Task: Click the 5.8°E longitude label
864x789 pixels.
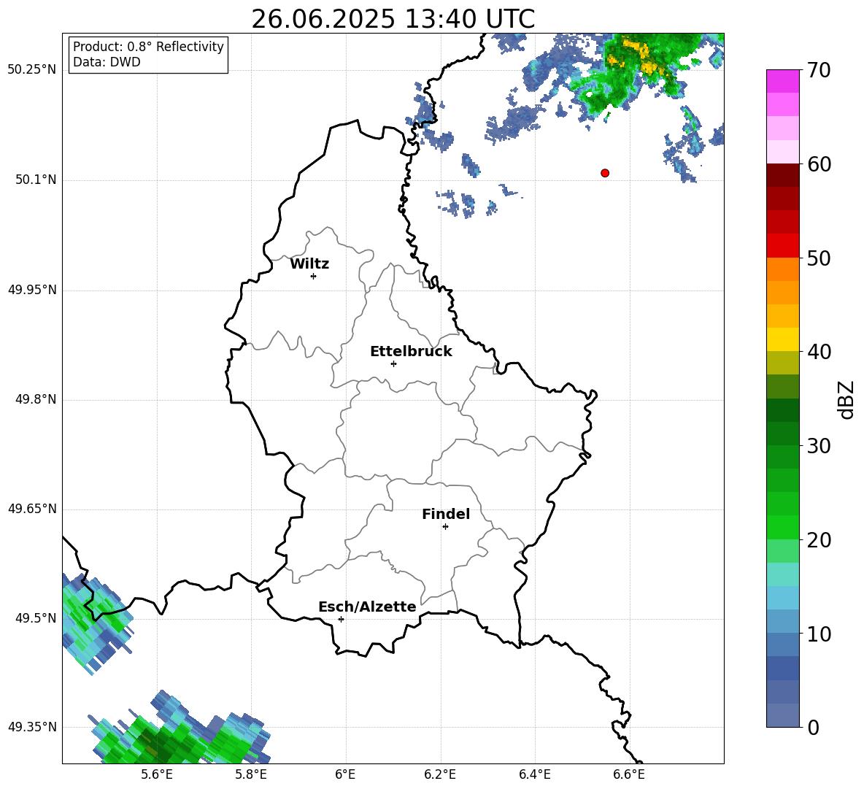Action: (x=251, y=774)
